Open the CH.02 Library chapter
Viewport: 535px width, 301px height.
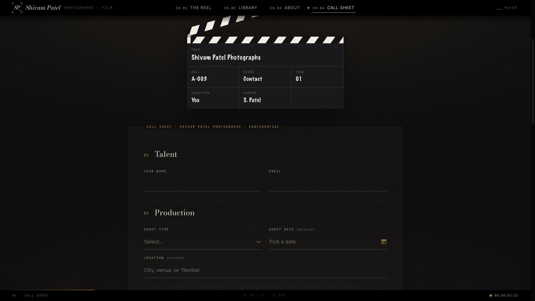(241, 8)
